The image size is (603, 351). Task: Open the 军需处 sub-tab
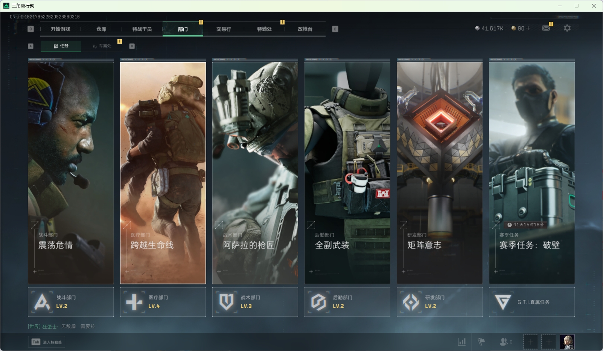click(102, 46)
